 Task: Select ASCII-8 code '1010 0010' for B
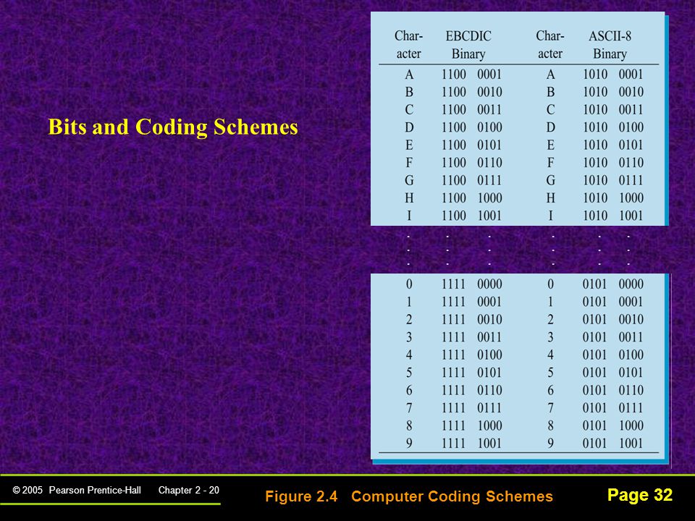[613, 92]
